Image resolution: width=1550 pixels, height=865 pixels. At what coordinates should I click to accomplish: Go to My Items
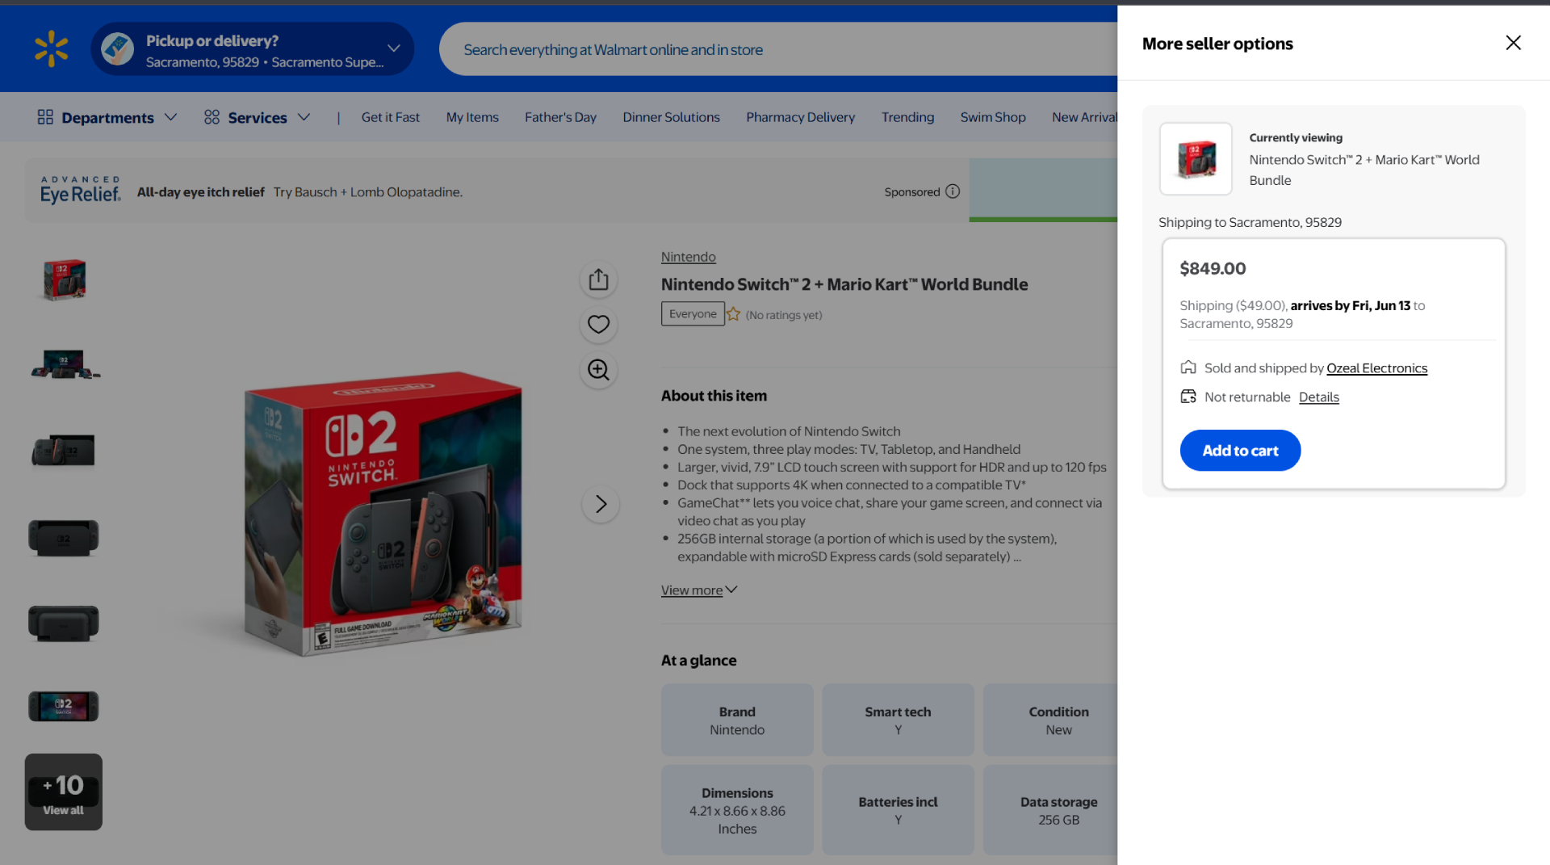pos(472,117)
